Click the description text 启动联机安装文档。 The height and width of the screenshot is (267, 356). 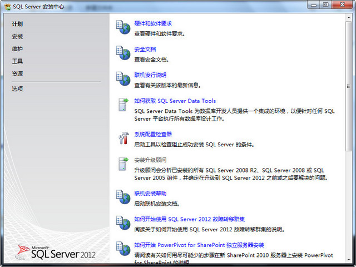point(157,204)
